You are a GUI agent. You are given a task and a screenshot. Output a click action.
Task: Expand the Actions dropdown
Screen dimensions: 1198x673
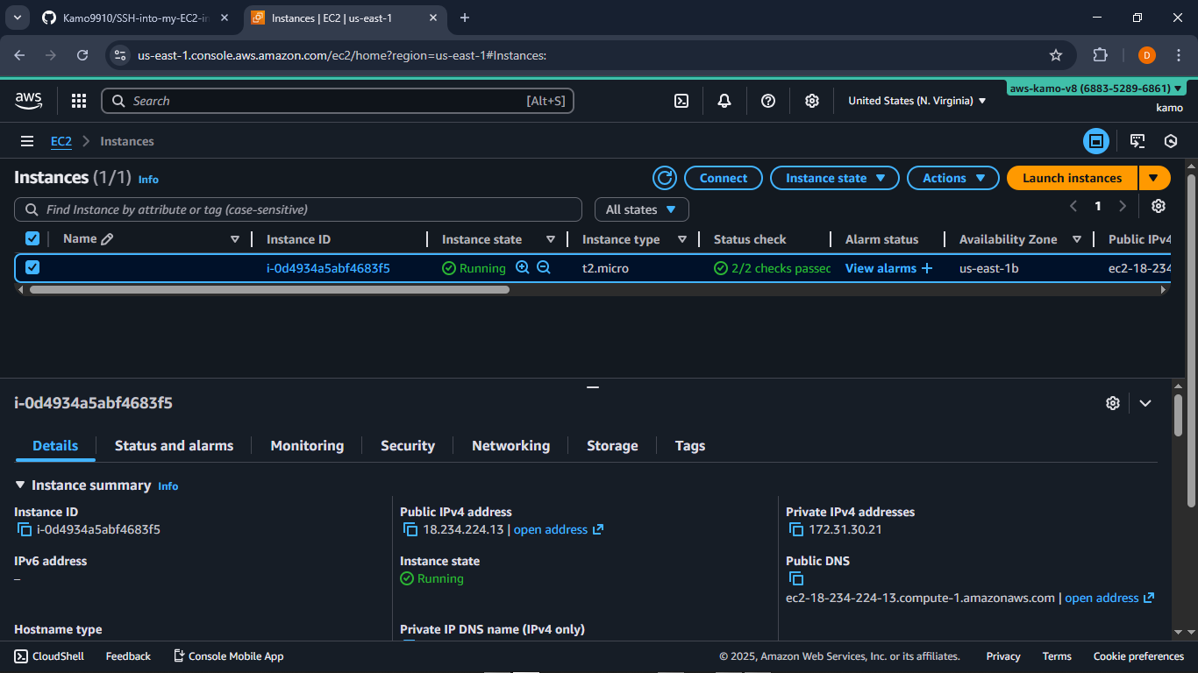pyautogui.click(x=952, y=178)
